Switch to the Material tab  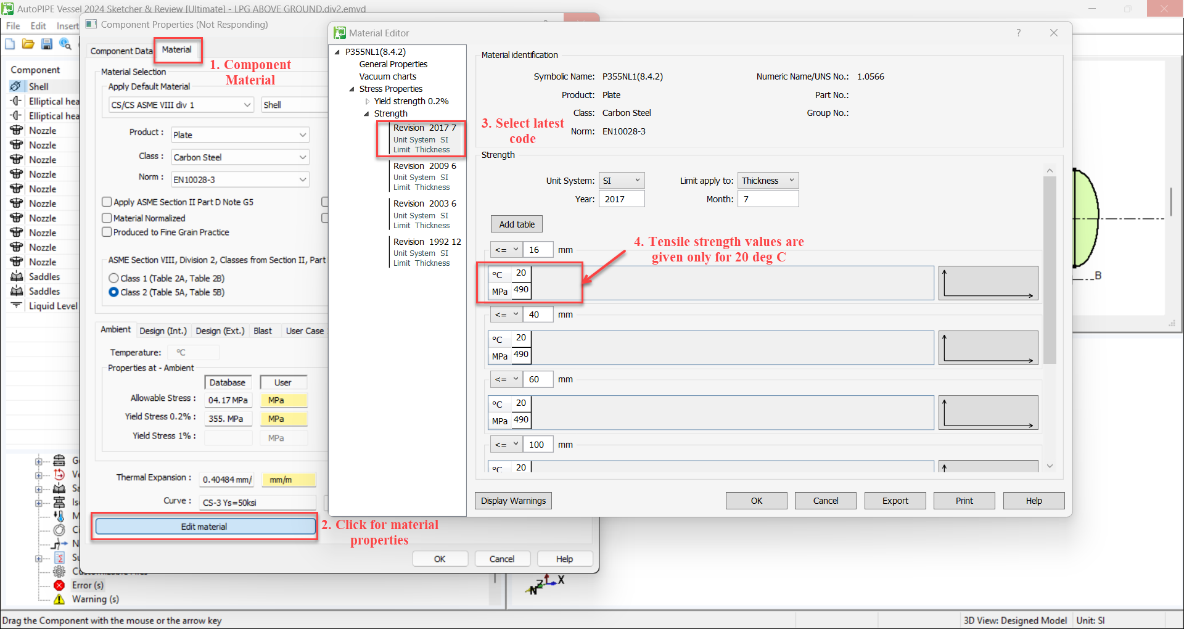click(x=177, y=49)
